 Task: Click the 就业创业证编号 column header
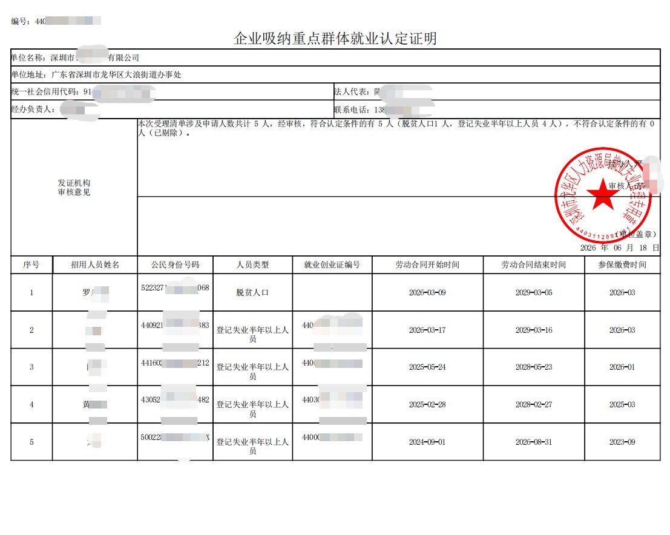[332, 265]
